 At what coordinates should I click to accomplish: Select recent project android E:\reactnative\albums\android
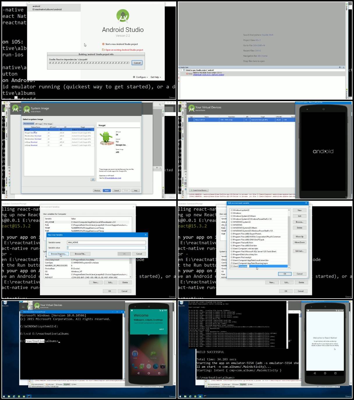click(x=54, y=8)
